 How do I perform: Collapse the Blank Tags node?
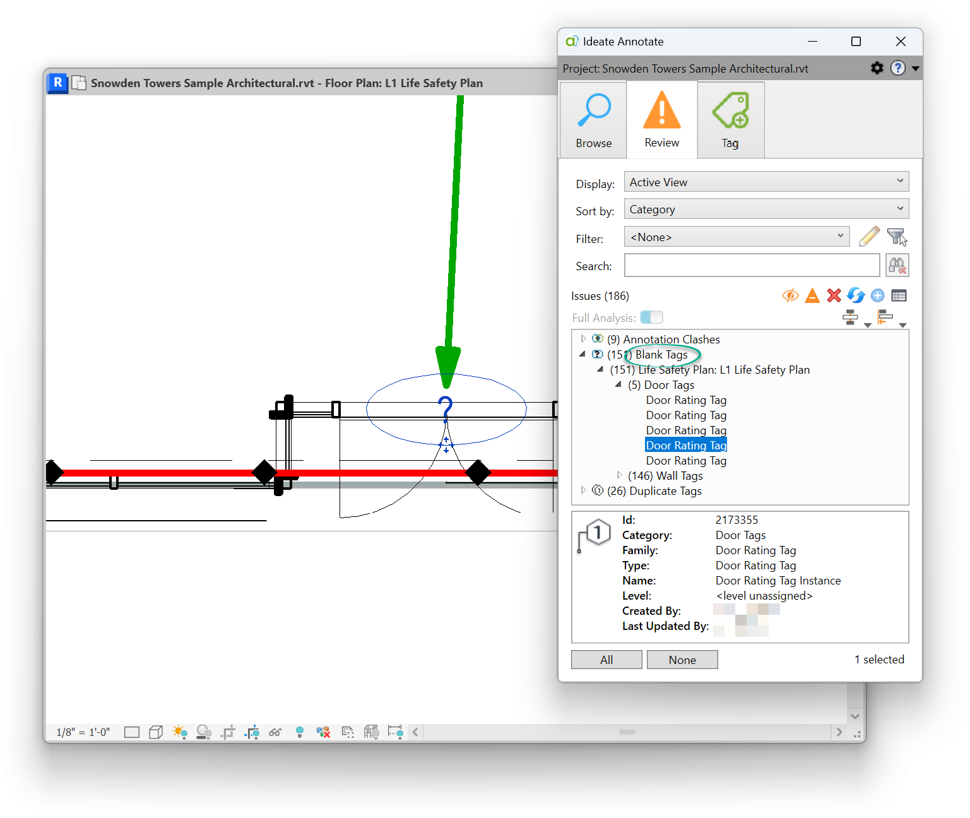583,354
